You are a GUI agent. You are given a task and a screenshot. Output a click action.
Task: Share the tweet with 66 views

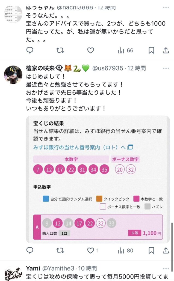click(166, 50)
